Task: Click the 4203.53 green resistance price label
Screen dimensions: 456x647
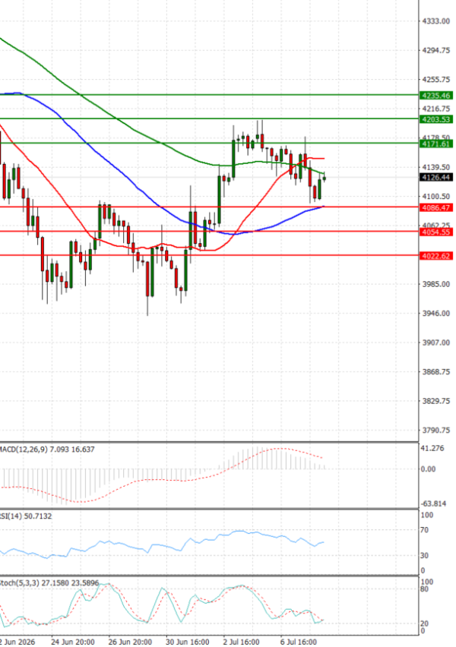Action: tap(436, 120)
